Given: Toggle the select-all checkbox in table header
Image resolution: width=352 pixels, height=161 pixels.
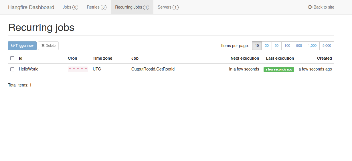Looking at the screenshot, I should point(12,58).
